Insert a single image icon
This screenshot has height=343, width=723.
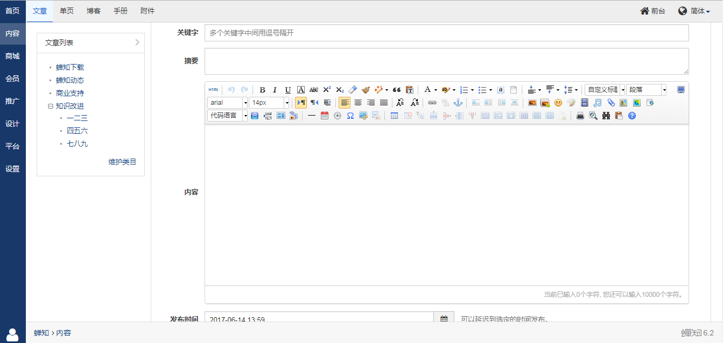coord(532,103)
